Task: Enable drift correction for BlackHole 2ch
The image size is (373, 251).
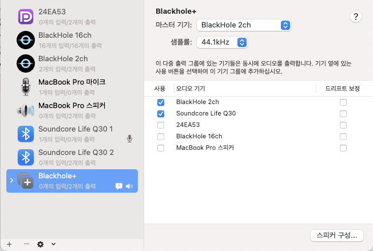Action: click(343, 102)
